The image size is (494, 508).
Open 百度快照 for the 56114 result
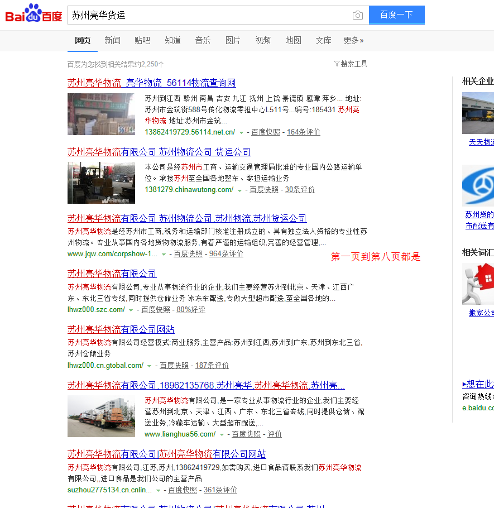[266, 132]
